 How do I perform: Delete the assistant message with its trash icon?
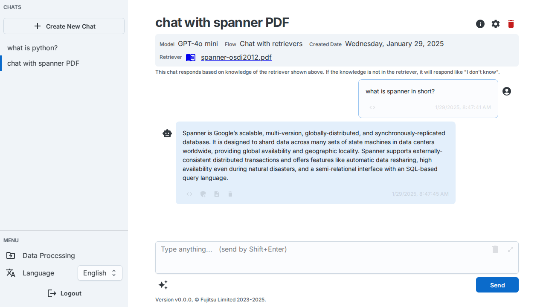tap(230, 194)
